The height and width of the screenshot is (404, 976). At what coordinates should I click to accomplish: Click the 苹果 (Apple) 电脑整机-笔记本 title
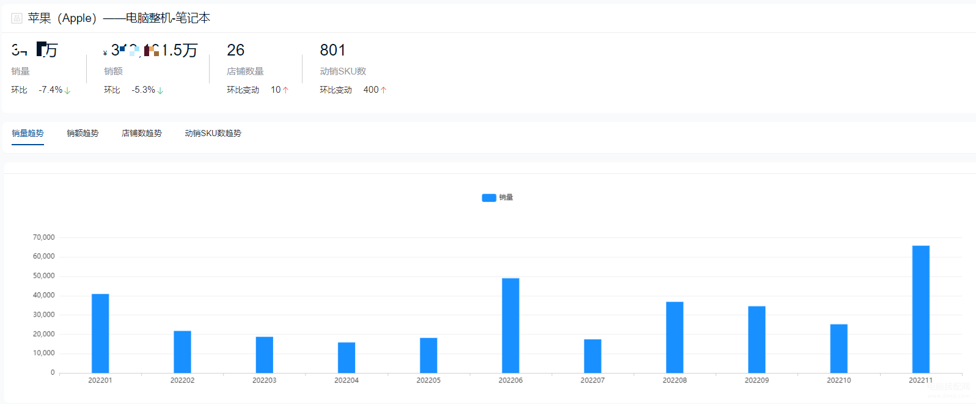coord(119,18)
